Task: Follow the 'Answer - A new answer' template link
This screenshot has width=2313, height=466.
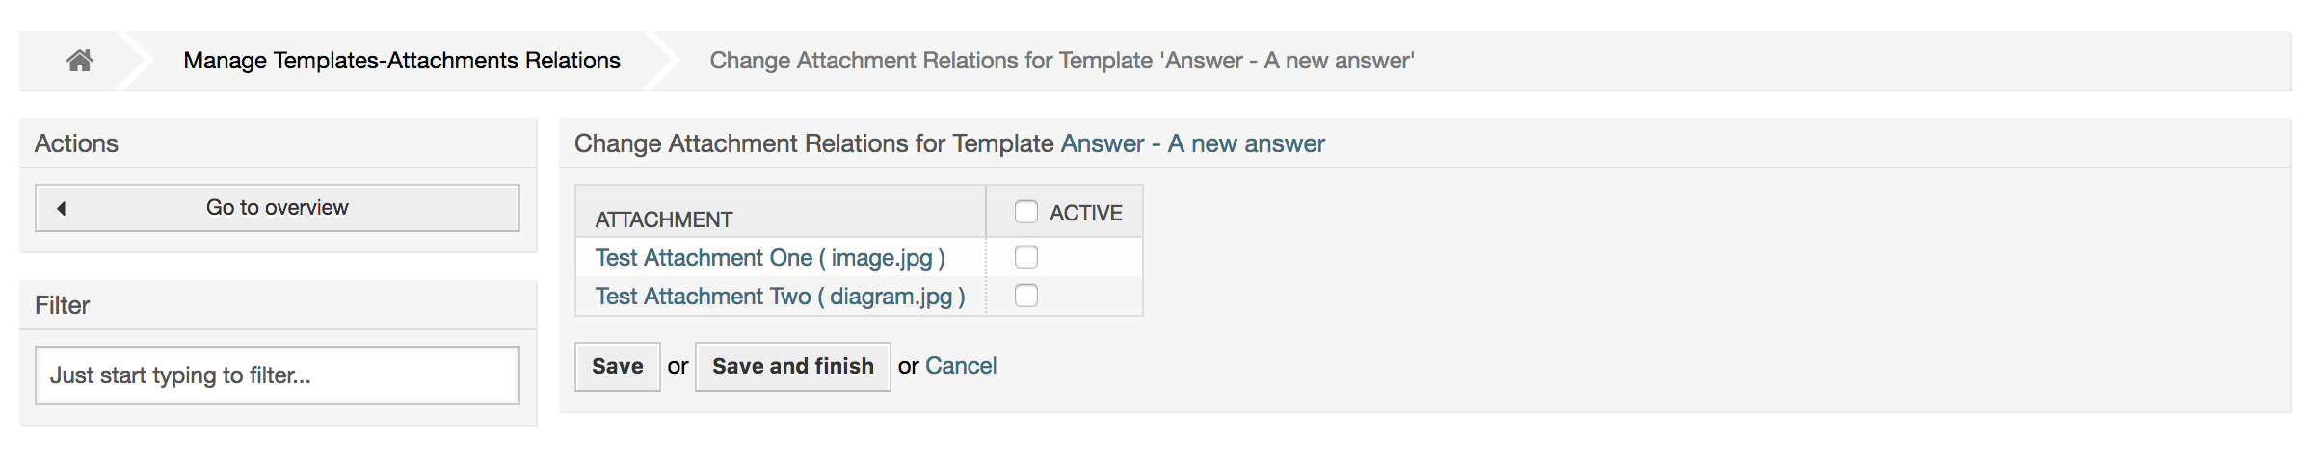Action: (1193, 143)
